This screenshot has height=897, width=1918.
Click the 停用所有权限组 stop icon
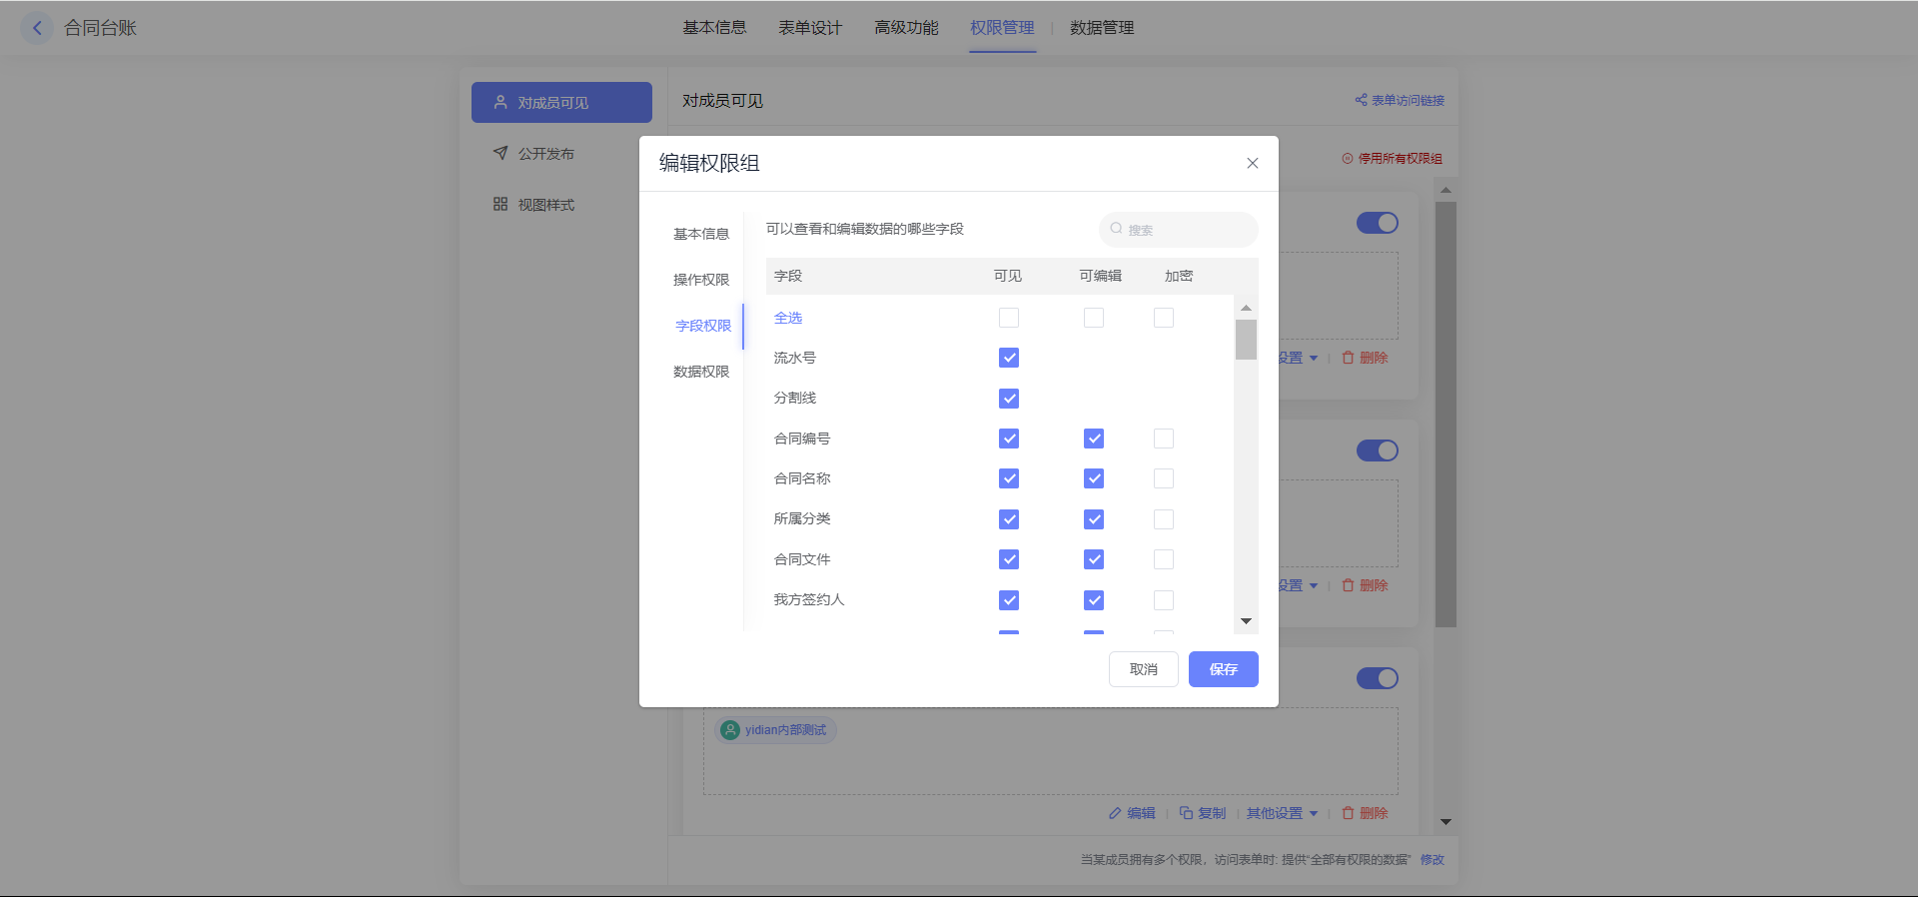tap(1348, 158)
